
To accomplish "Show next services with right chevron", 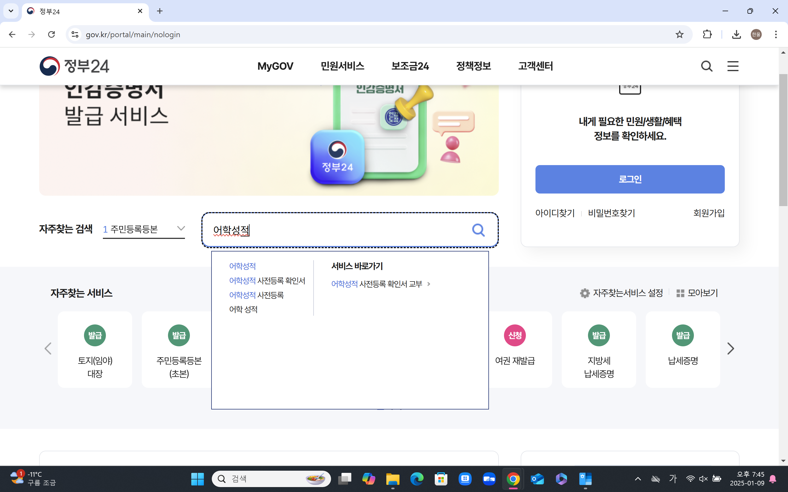I will (x=730, y=348).
